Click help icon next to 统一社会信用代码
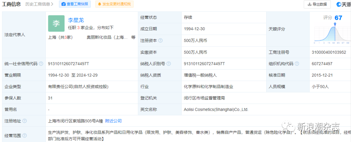The image size is (351, 142). (41, 64)
